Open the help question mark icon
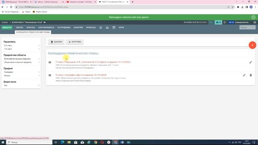 click(225, 23)
